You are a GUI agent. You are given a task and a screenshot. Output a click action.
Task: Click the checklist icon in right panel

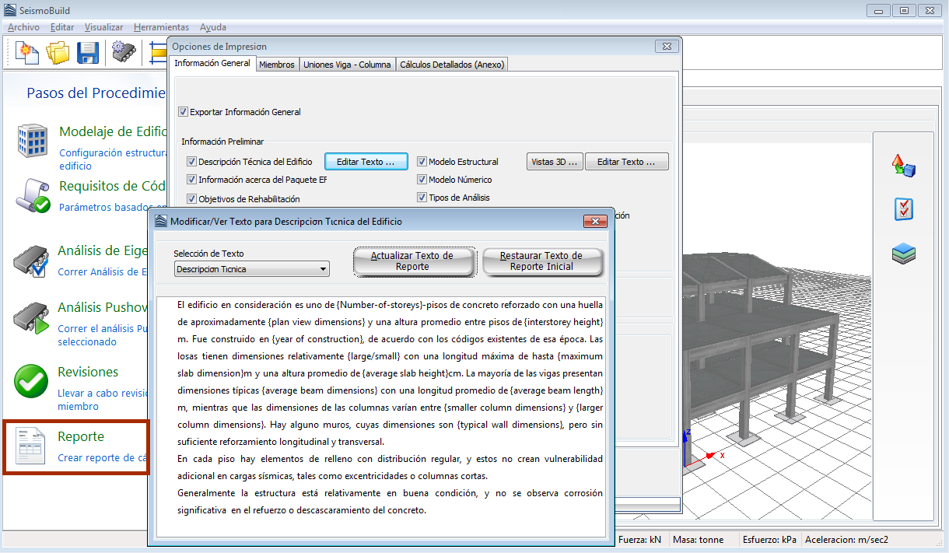903,209
